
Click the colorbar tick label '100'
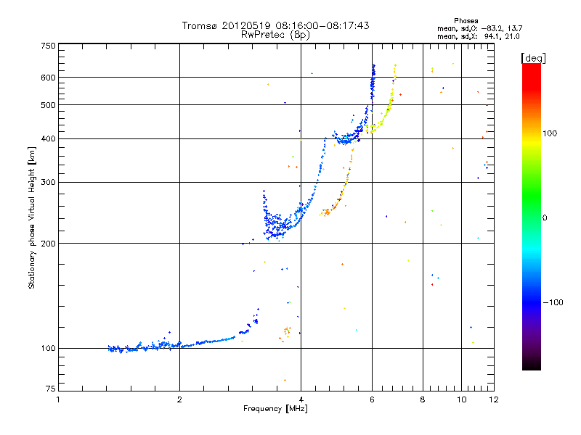point(550,133)
